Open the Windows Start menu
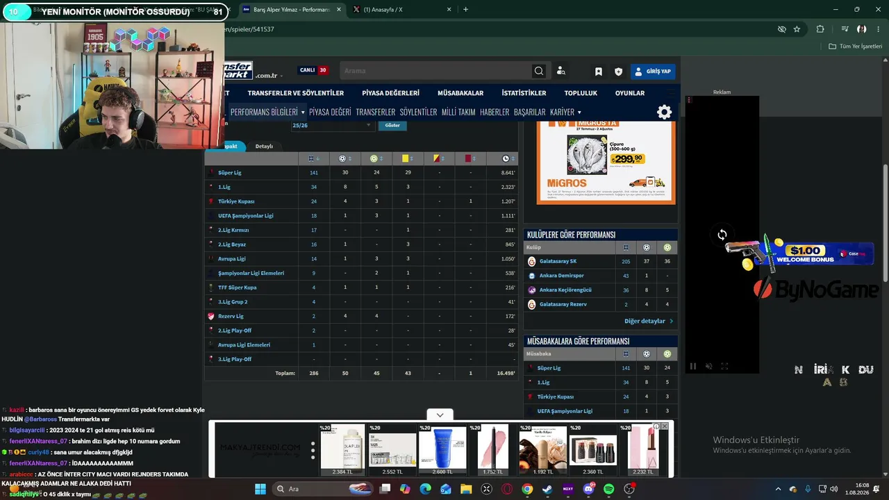Image resolution: width=889 pixels, height=500 pixels. (x=260, y=489)
